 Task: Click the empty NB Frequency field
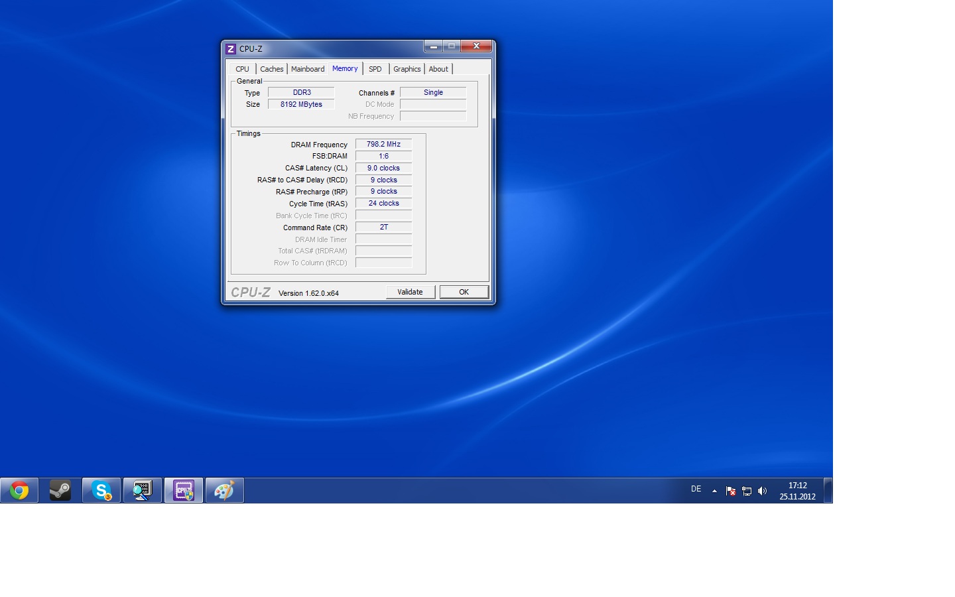tap(433, 116)
